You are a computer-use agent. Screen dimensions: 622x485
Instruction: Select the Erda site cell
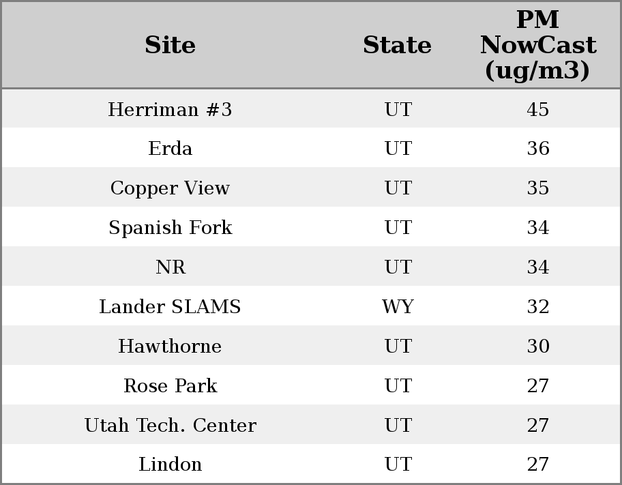[170, 149]
